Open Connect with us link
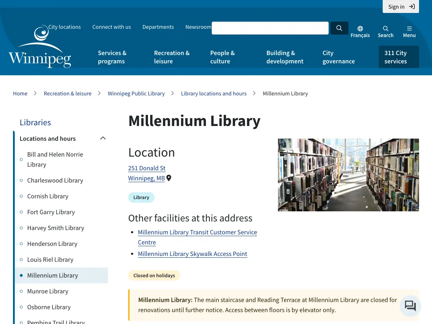Screen dimensions: 432x324 (112, 27)
